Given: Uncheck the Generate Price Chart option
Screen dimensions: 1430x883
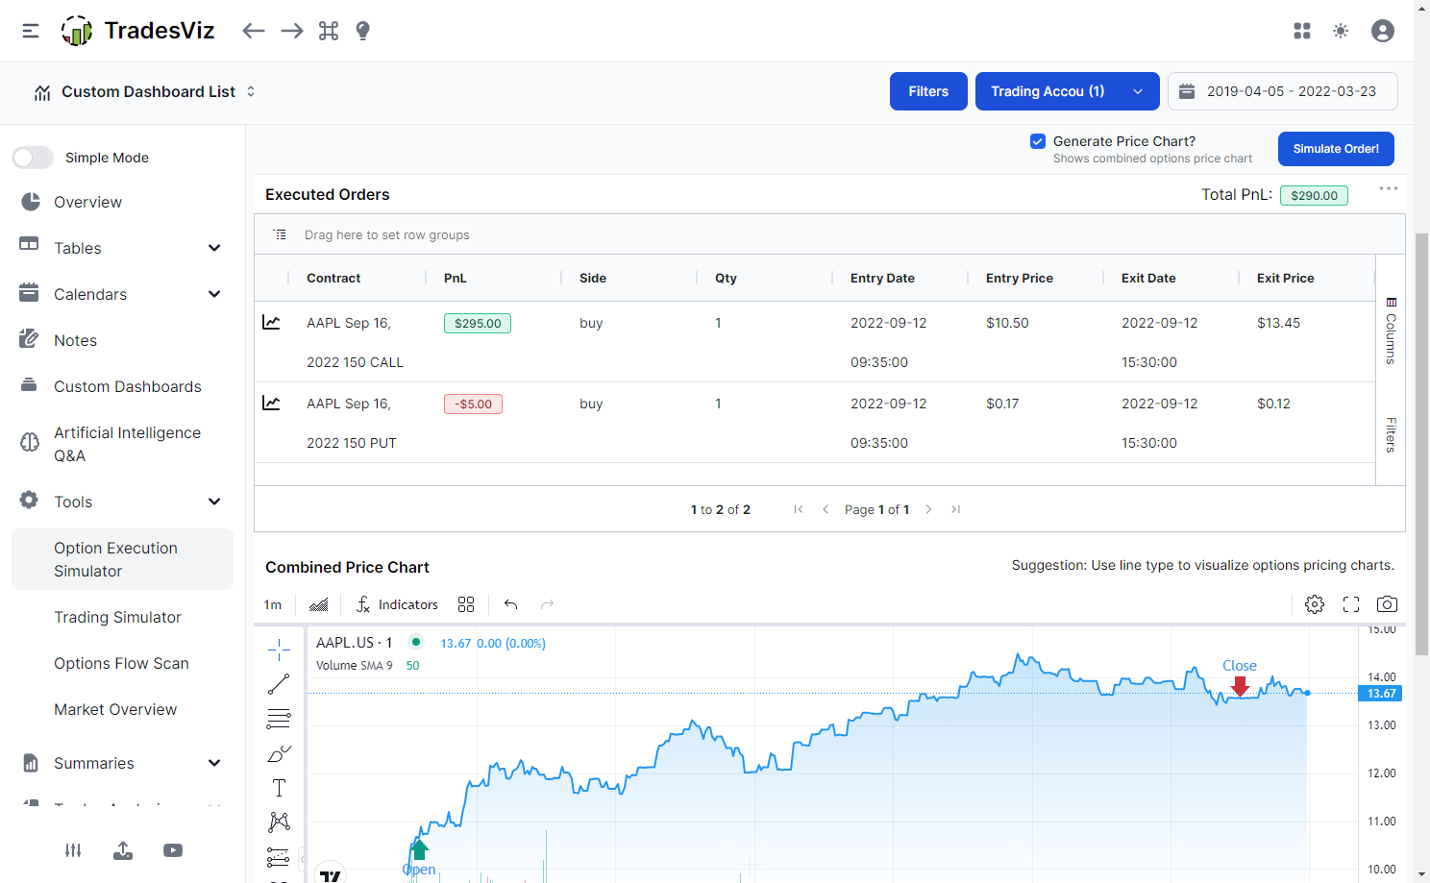Looking at the screenshot, I should pyautogui.click(x=1038, y=140).
